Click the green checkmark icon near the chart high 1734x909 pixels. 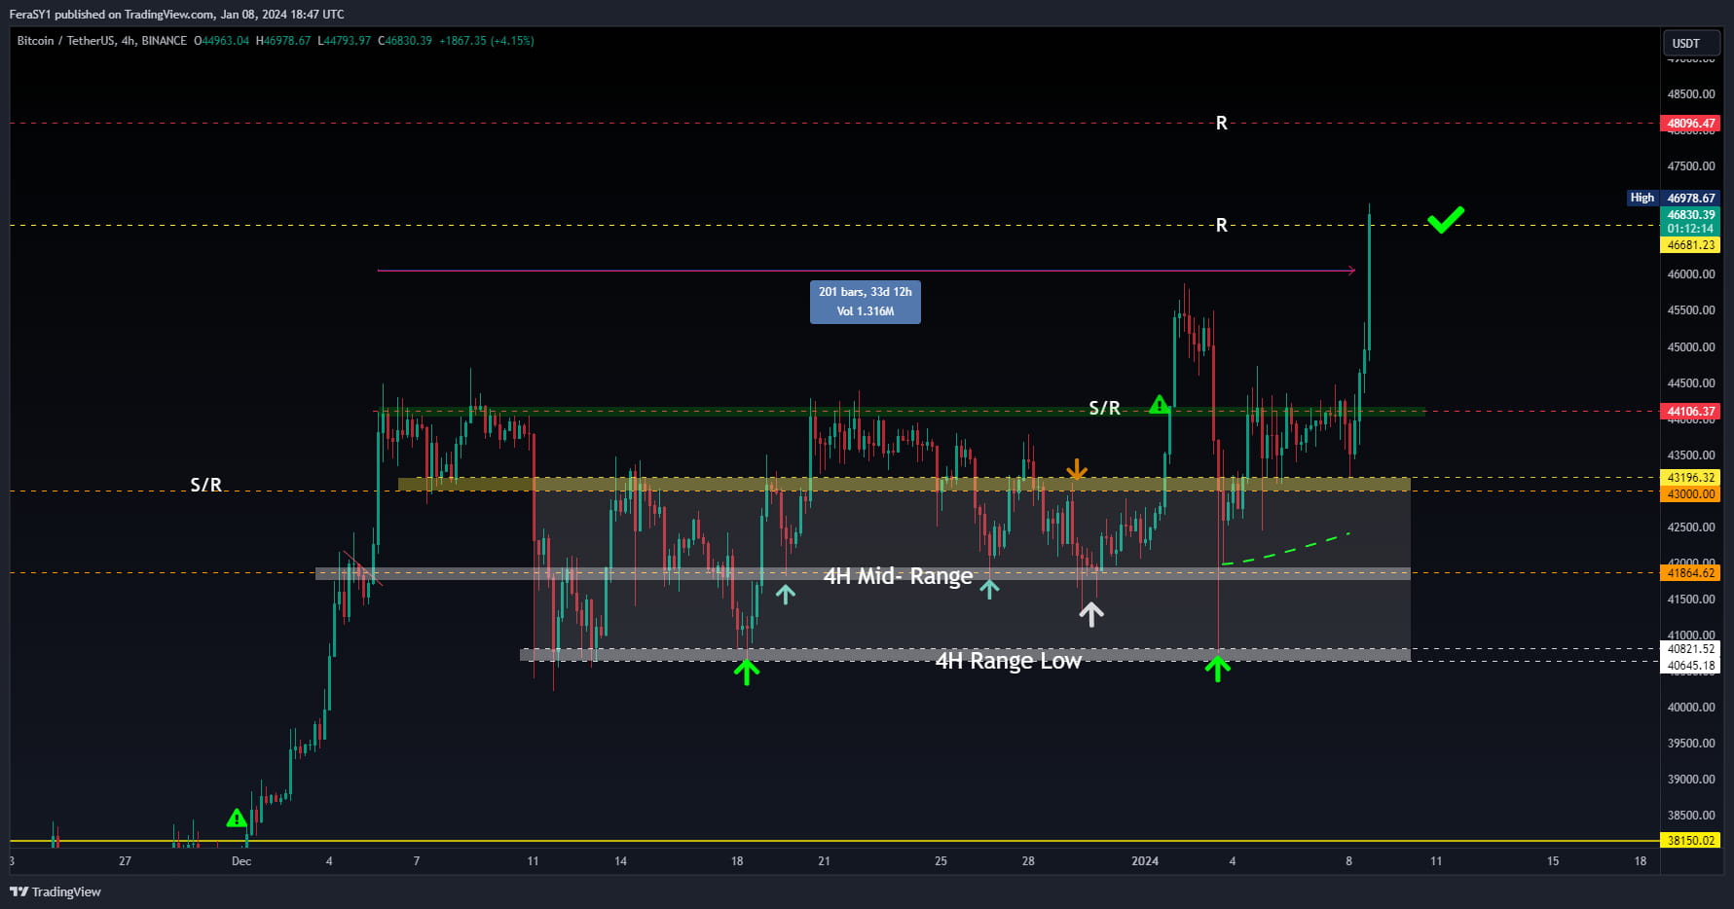click(1448, 218)
